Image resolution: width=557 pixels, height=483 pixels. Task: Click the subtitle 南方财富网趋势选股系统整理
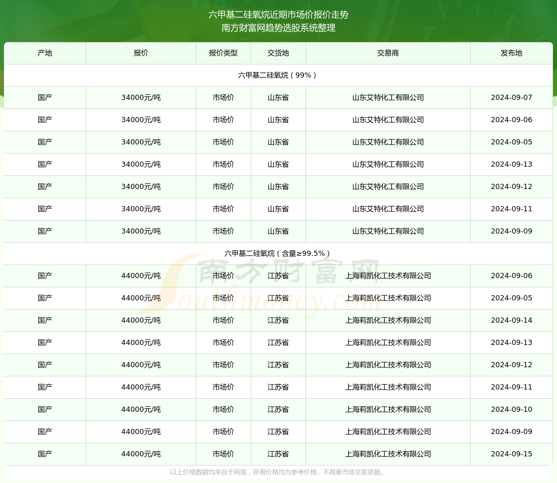tap(278, 28)
